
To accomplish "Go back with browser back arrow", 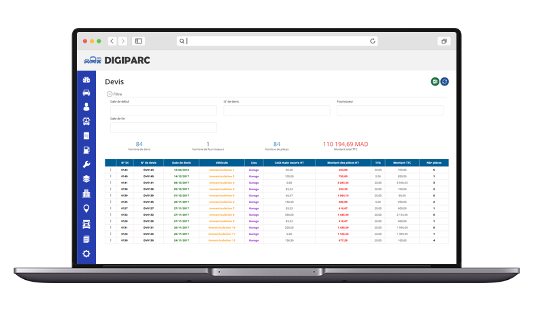I will 112,41.
